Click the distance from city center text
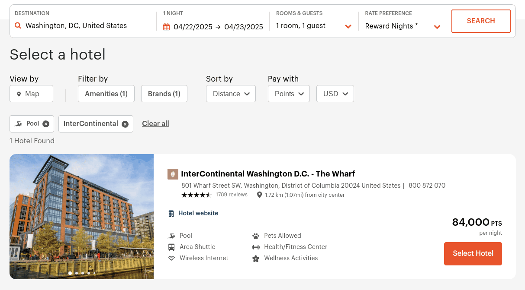 coord(305,195)
